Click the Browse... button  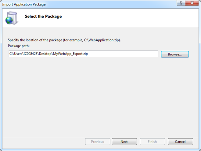[x=175, y=54]
